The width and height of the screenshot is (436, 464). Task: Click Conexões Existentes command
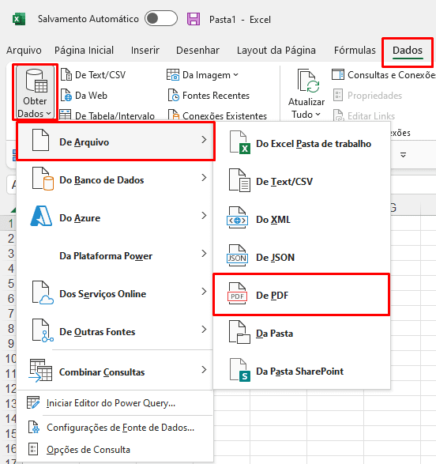pyautogui.click(x=217, y=115)
